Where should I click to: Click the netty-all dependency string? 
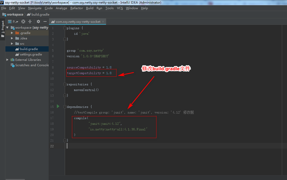coord(118,129)
